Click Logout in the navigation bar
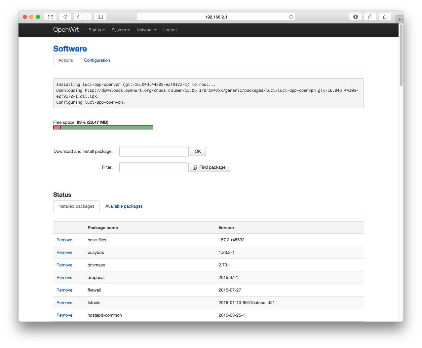This screenshot has height=348, width=422. pyautogui.click(x=170, y=30)
